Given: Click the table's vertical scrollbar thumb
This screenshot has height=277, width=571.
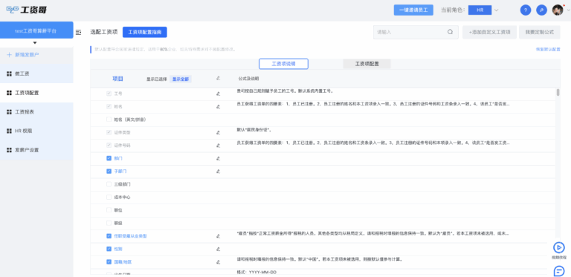Looking at the screenshot, I should [558, 92].
